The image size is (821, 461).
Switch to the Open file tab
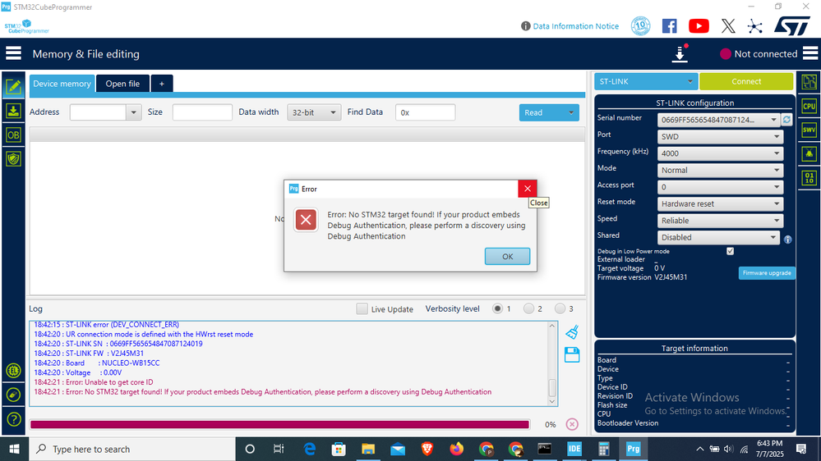point(122,84)
